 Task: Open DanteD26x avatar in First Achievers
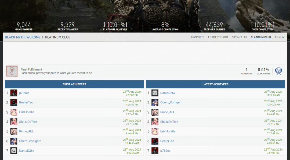[14, 151]
